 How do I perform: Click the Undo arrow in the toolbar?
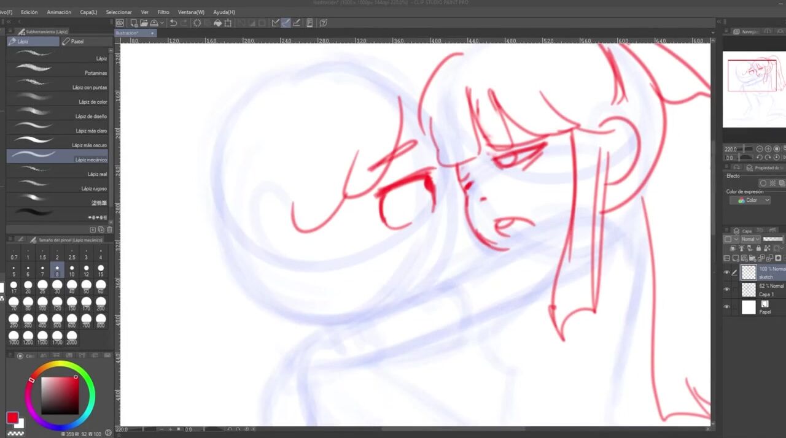click(x=173, y=23)
